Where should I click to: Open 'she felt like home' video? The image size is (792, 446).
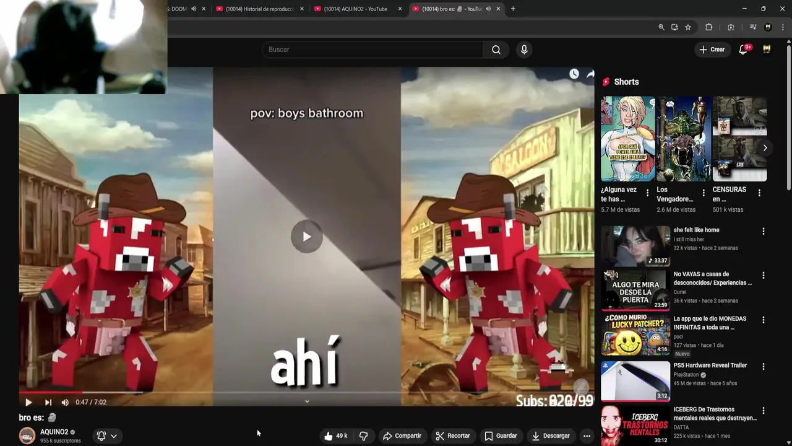click(635, 246)
